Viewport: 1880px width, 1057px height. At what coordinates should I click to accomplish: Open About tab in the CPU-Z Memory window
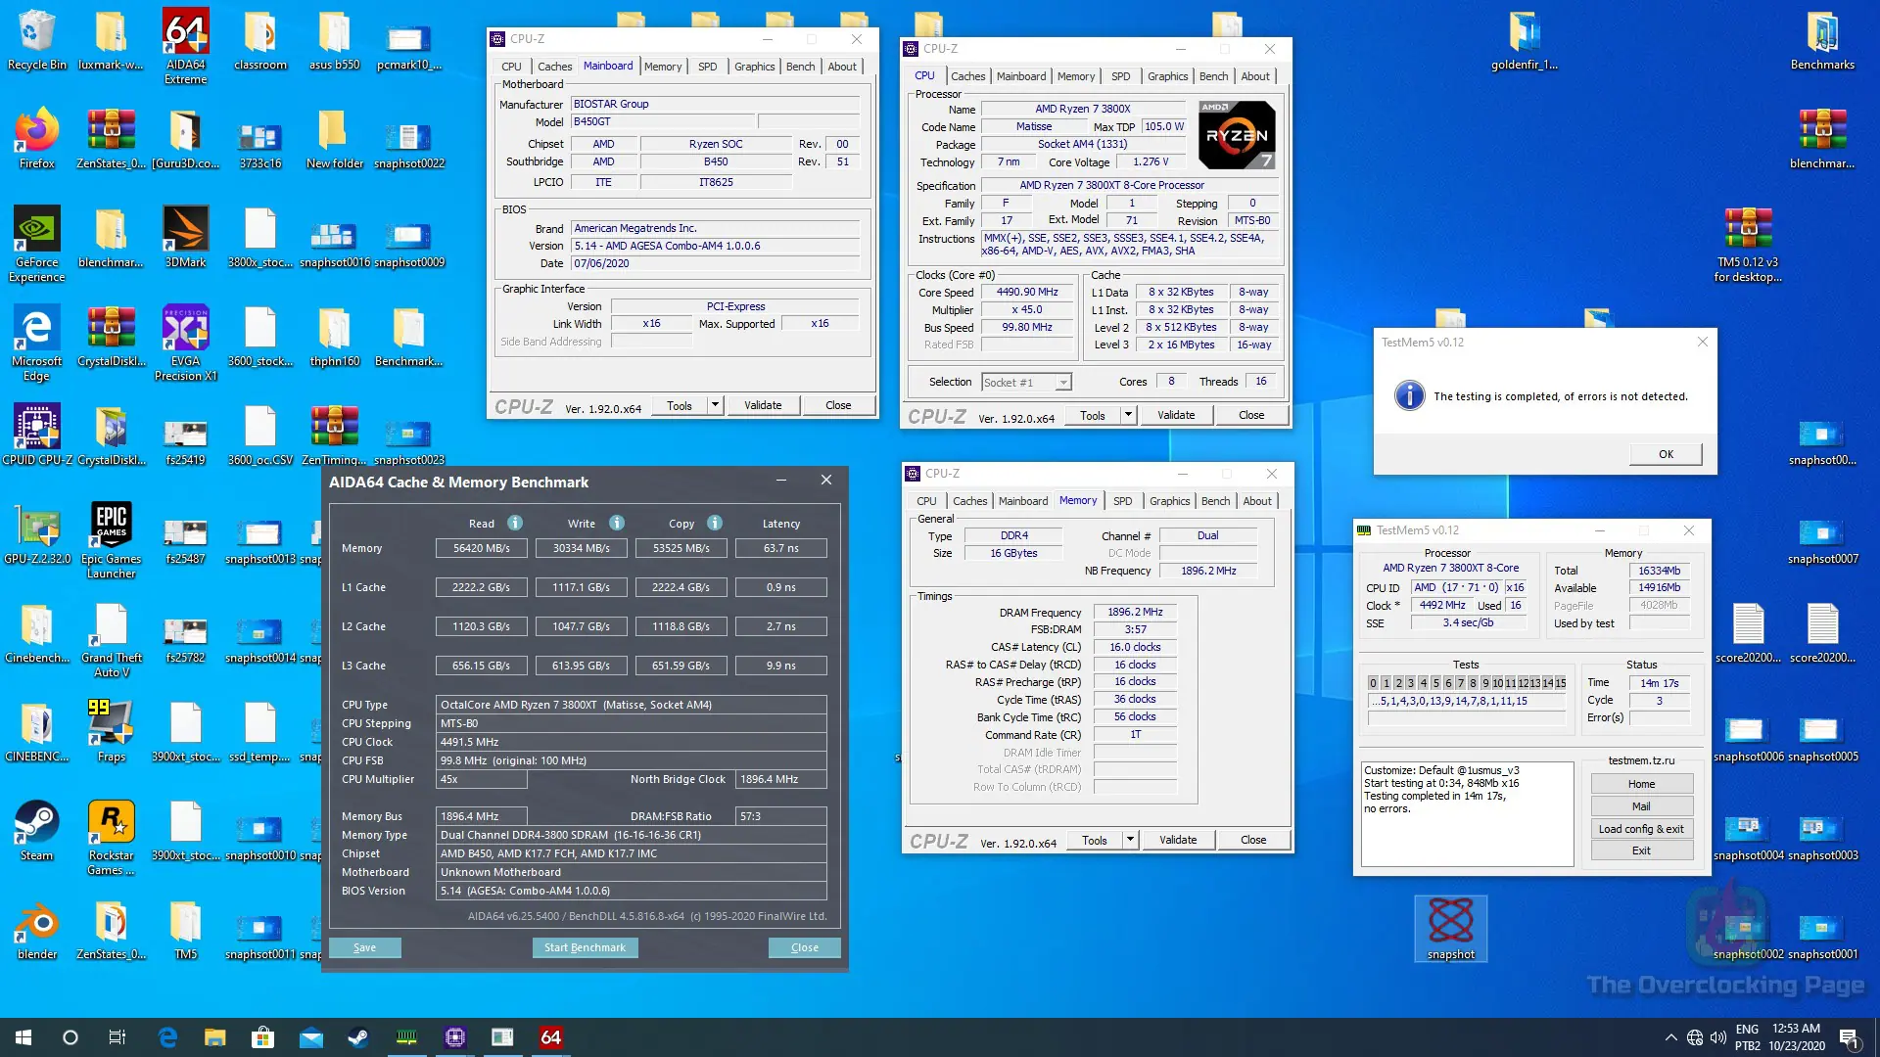tap(1257, 501)
